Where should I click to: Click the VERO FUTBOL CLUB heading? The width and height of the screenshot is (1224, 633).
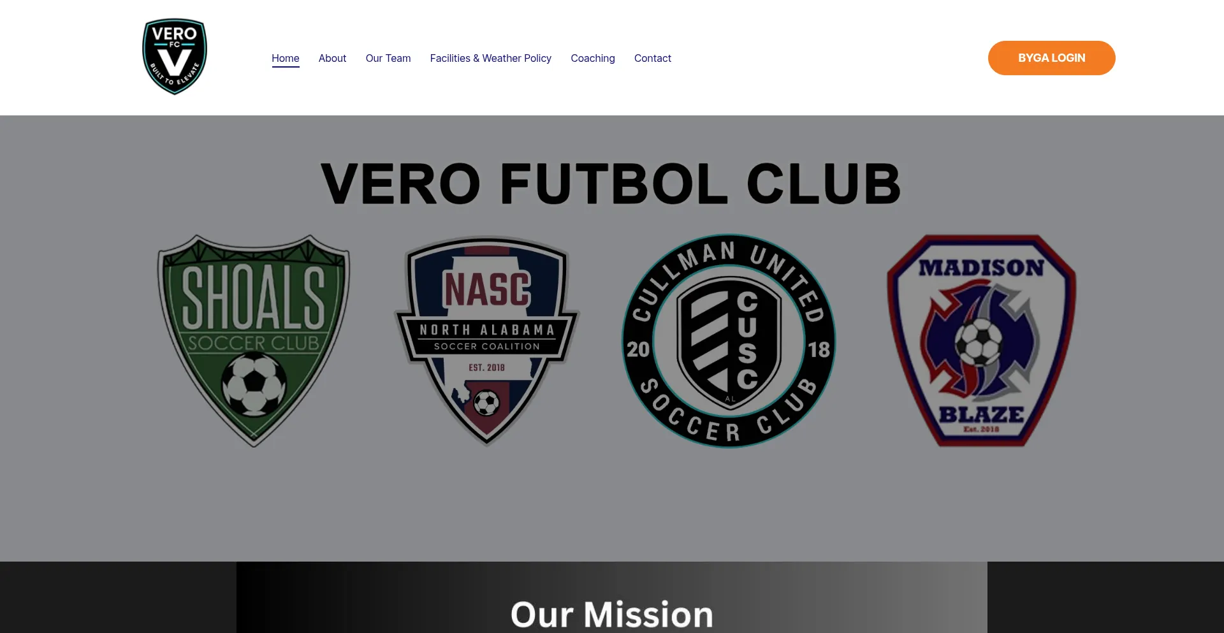pos(611,184)
